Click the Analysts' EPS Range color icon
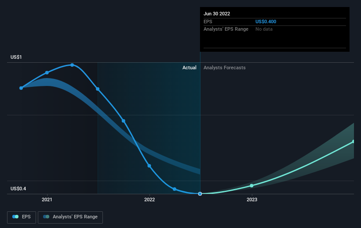361x228 pixels. [46, 217]
